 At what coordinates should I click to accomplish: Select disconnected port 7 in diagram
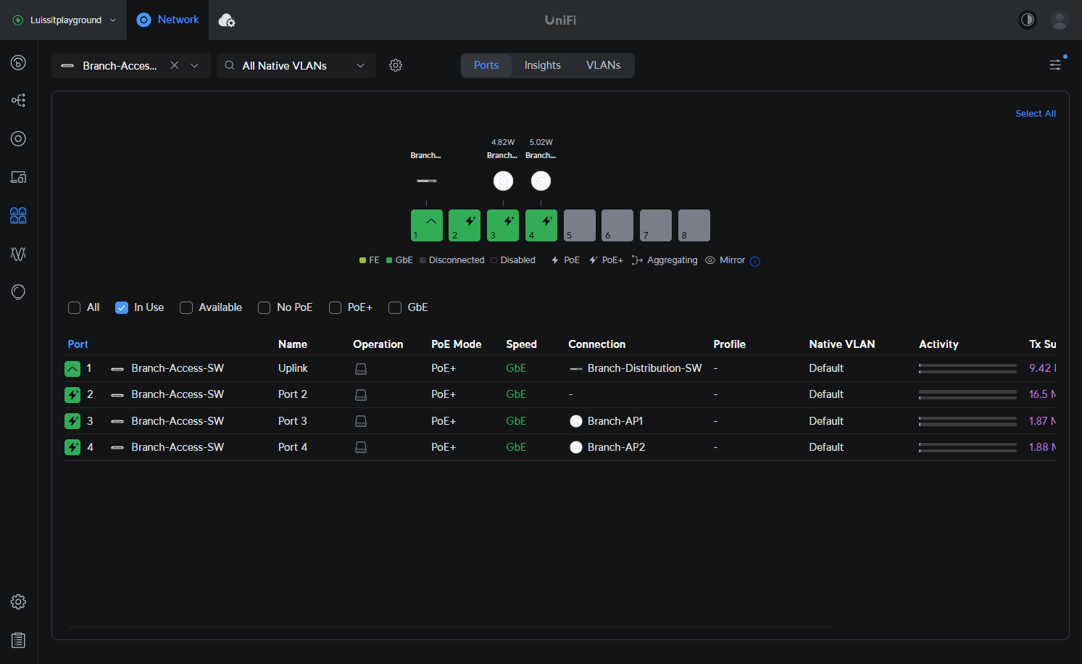click(x=656, y=225)
